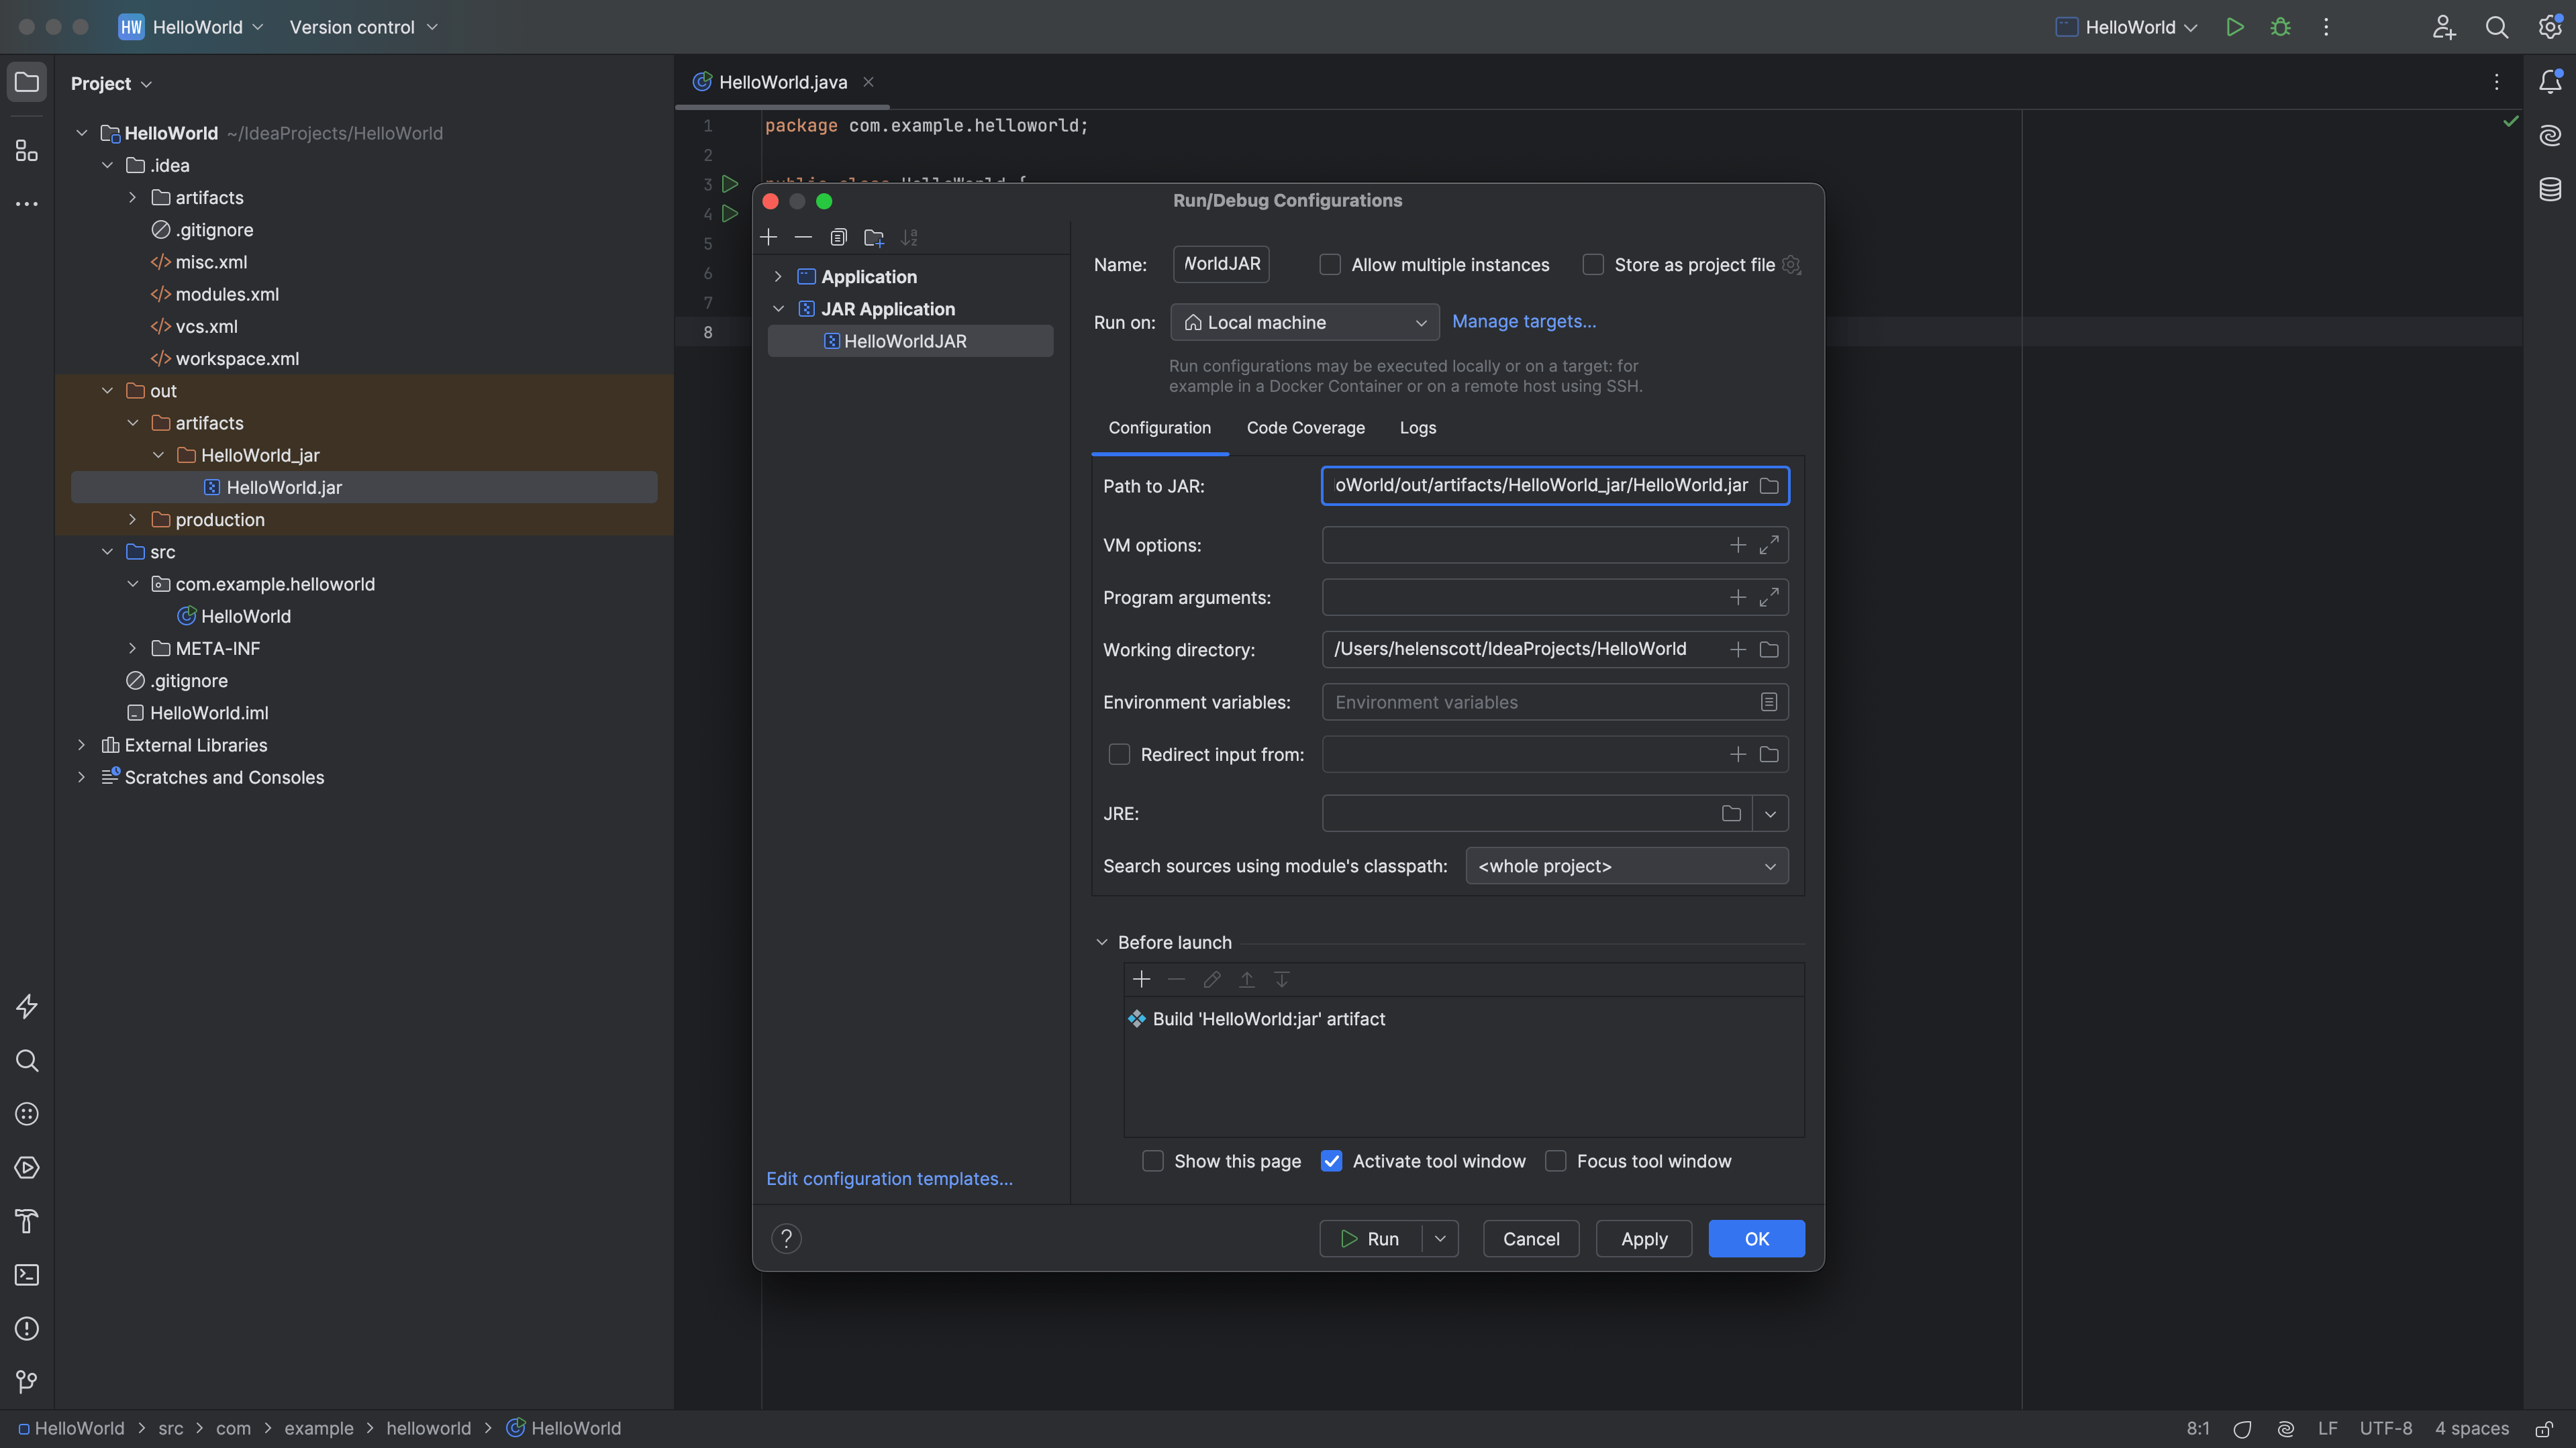
Task: Expand the External Libraries node
Action: (81, 745)
